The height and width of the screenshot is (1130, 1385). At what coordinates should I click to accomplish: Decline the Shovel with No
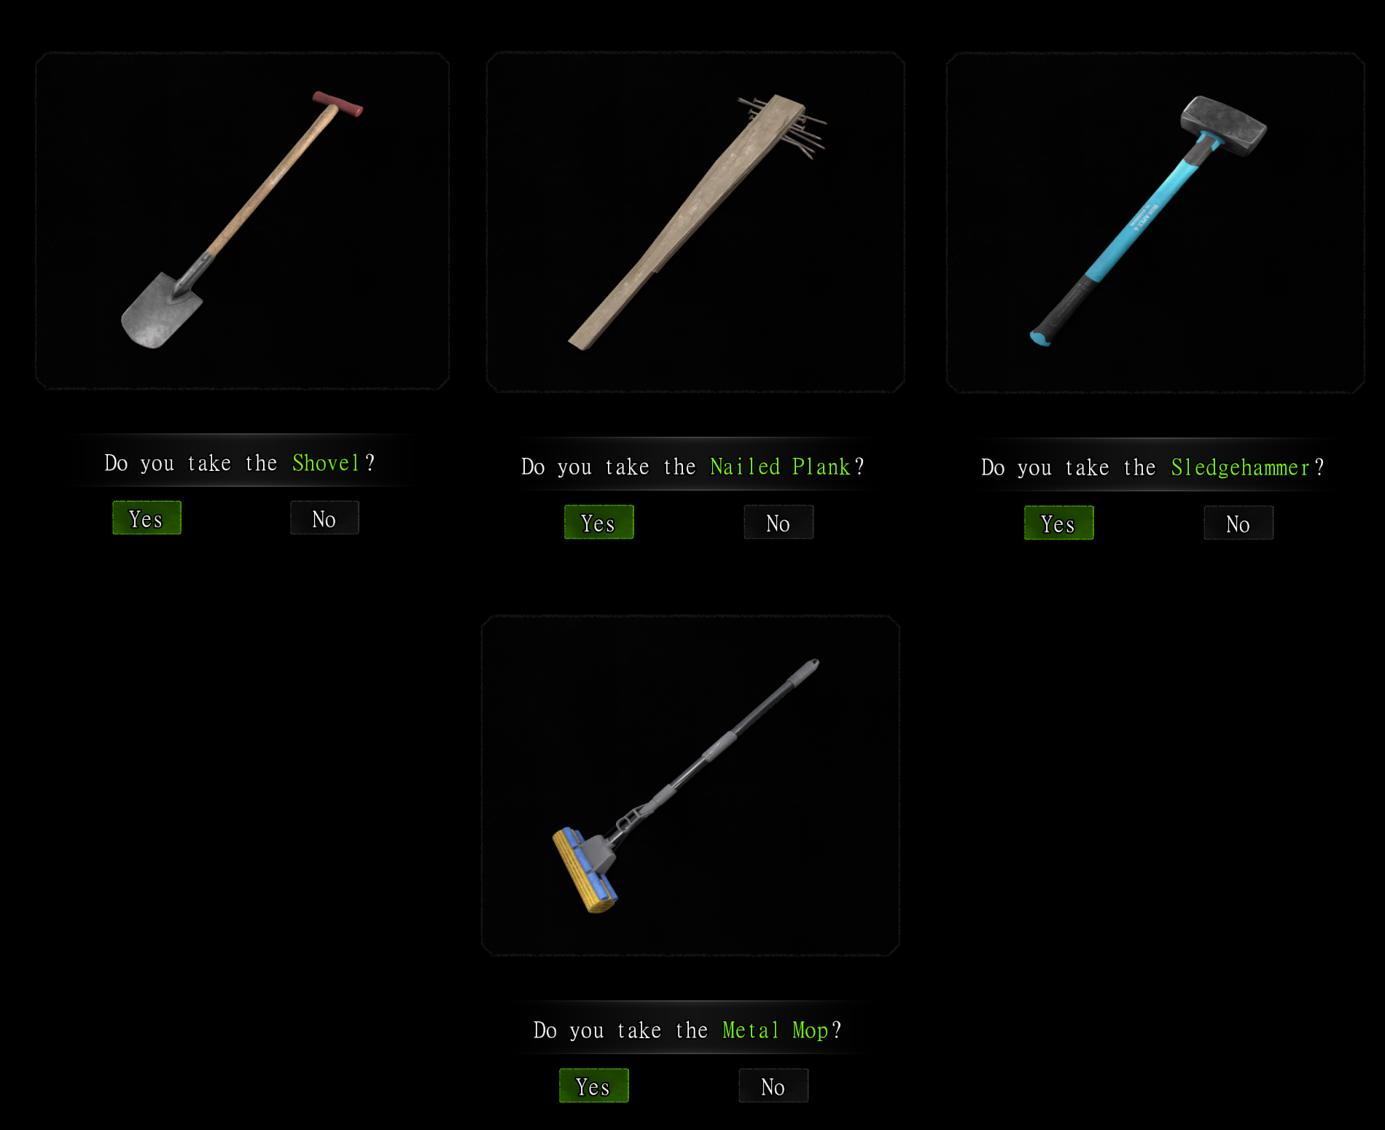click(x=324, y=518)
